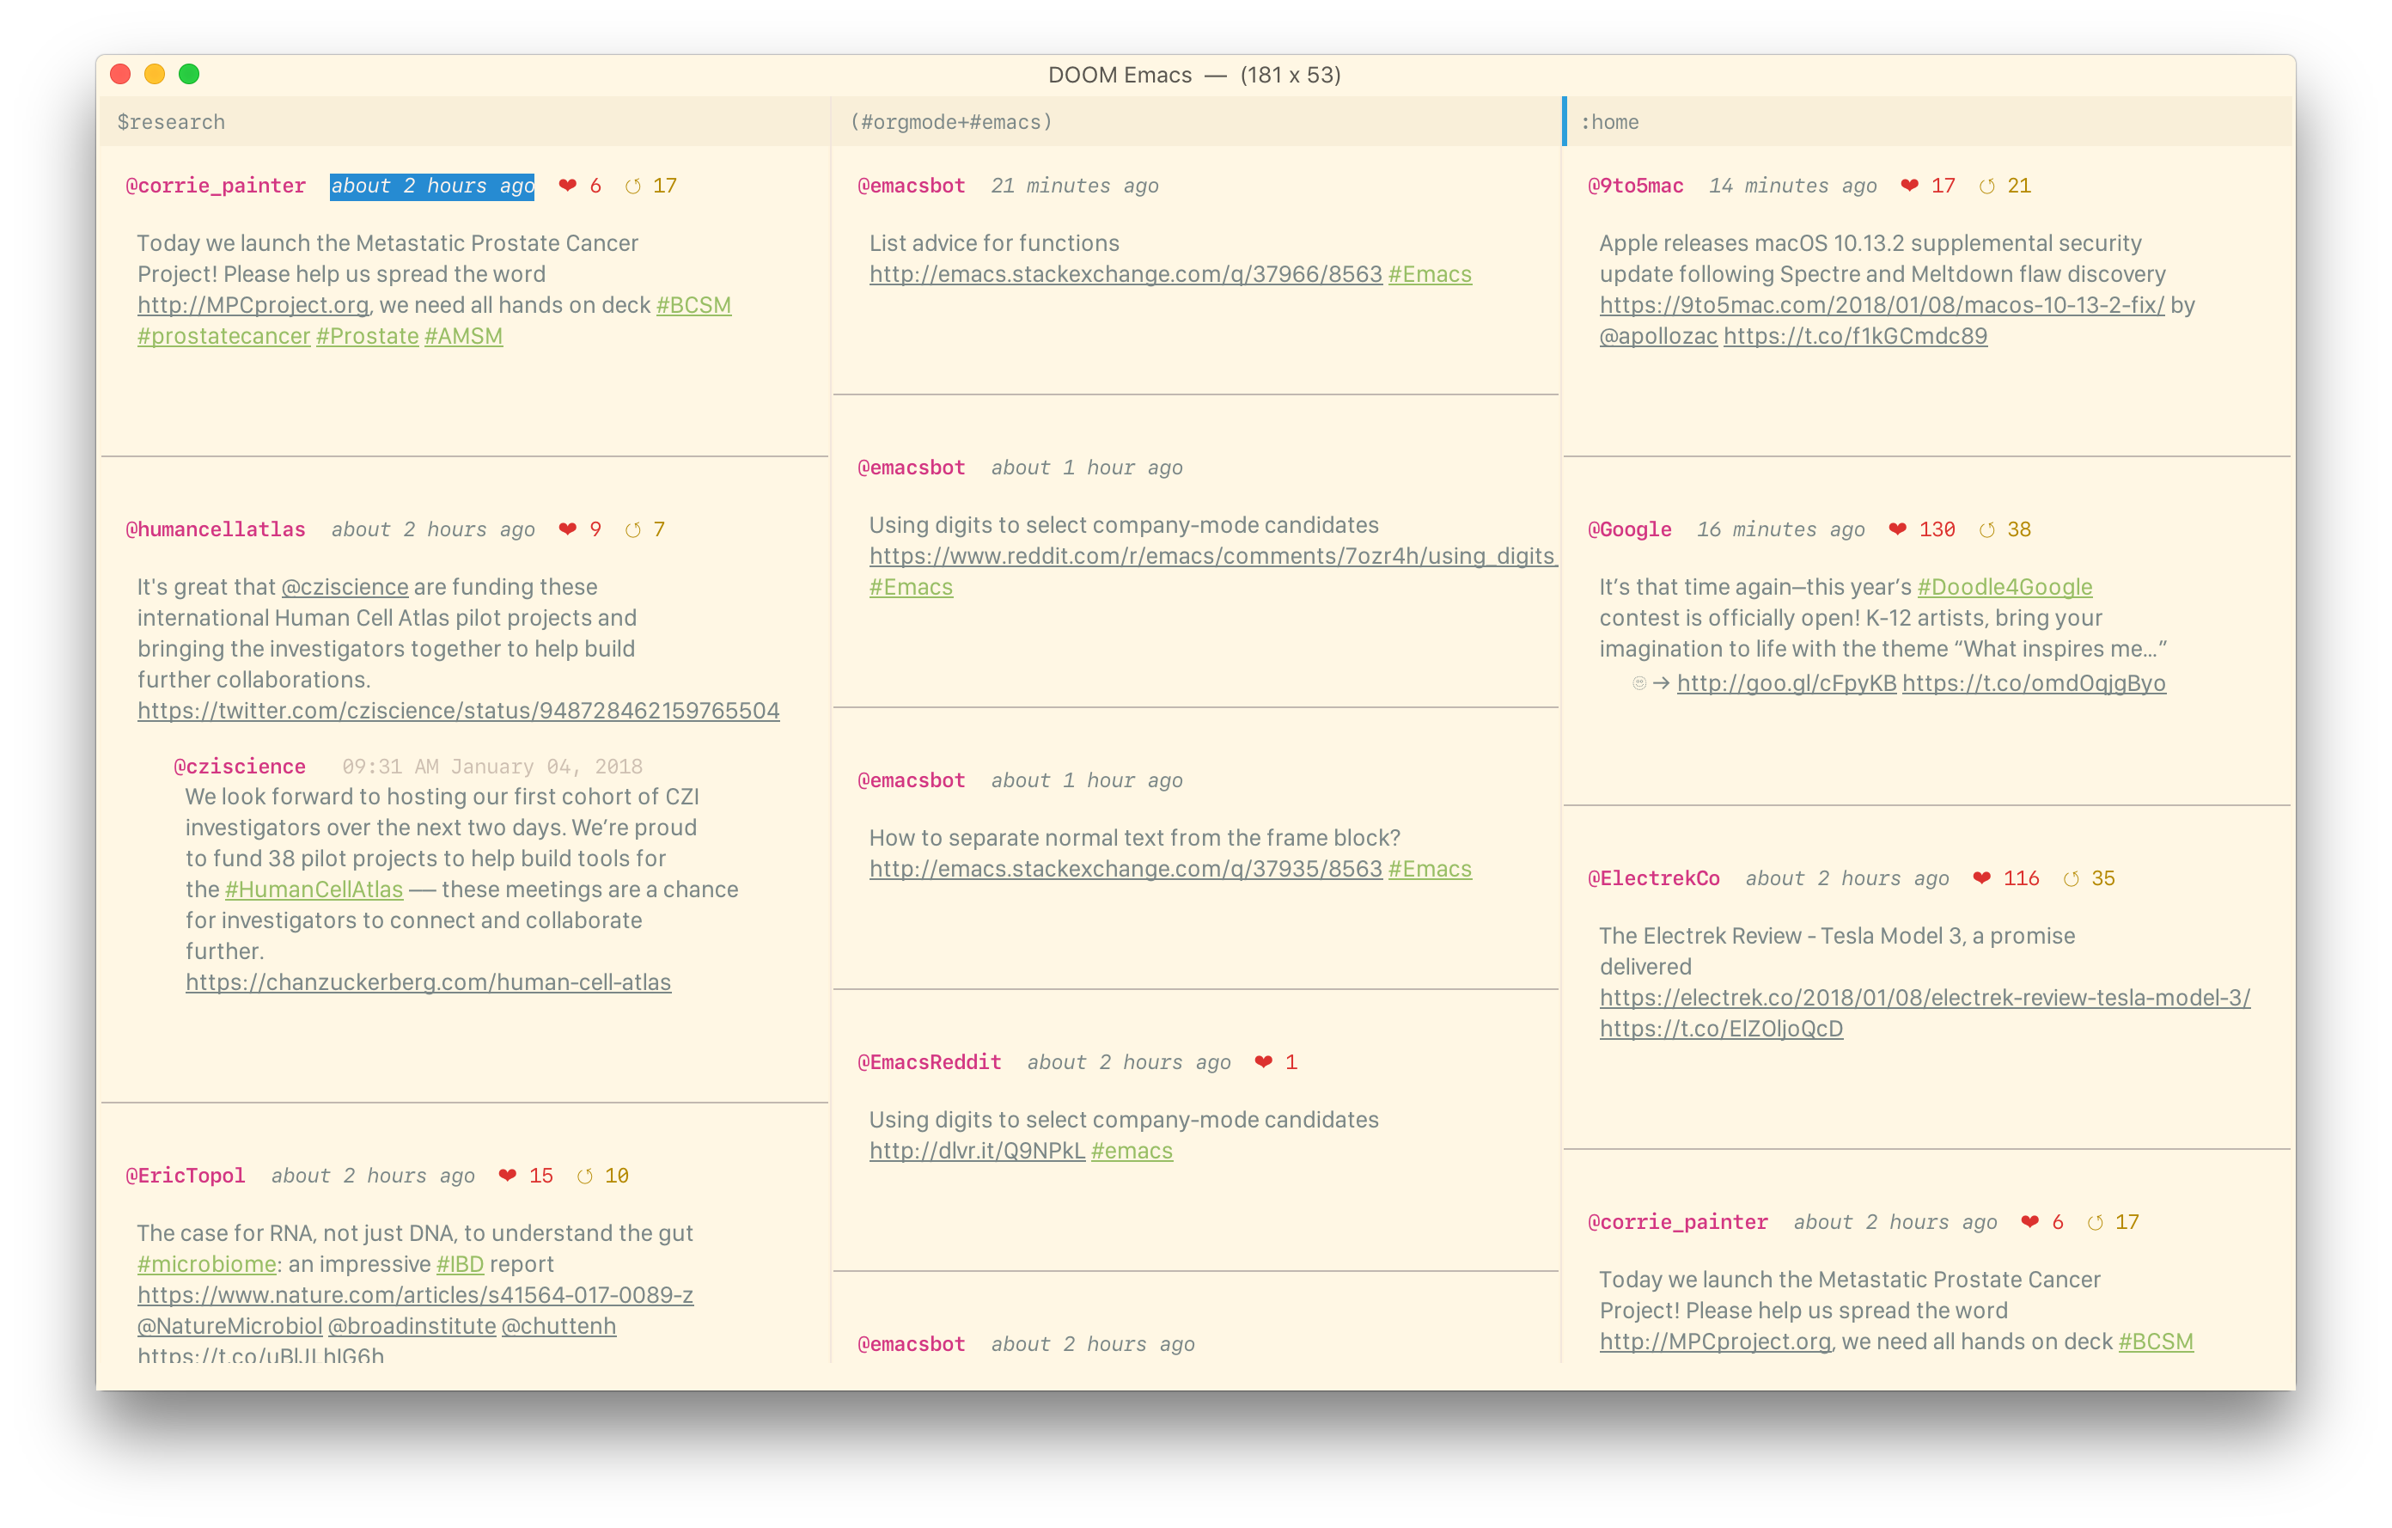
Task: Toggle like on @humancellatlas's Human Cell Atlas tweet
Action: pyautogui.click(x=567, y=529)
